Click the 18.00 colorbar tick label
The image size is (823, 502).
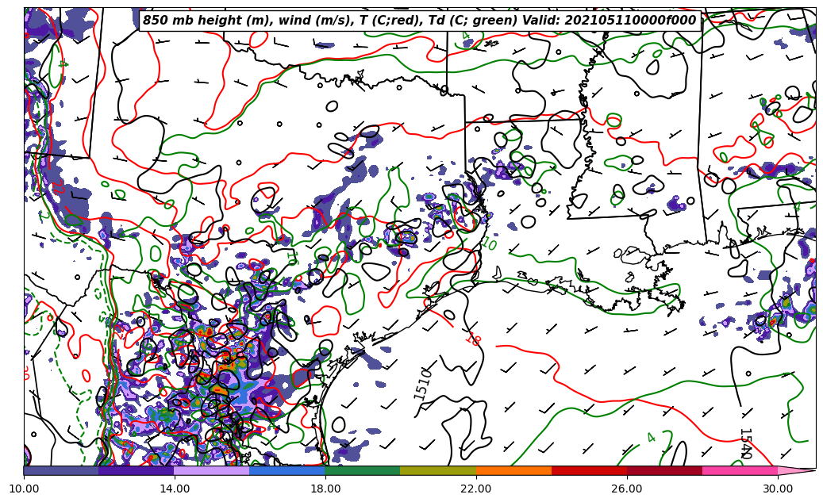point(325,489)
